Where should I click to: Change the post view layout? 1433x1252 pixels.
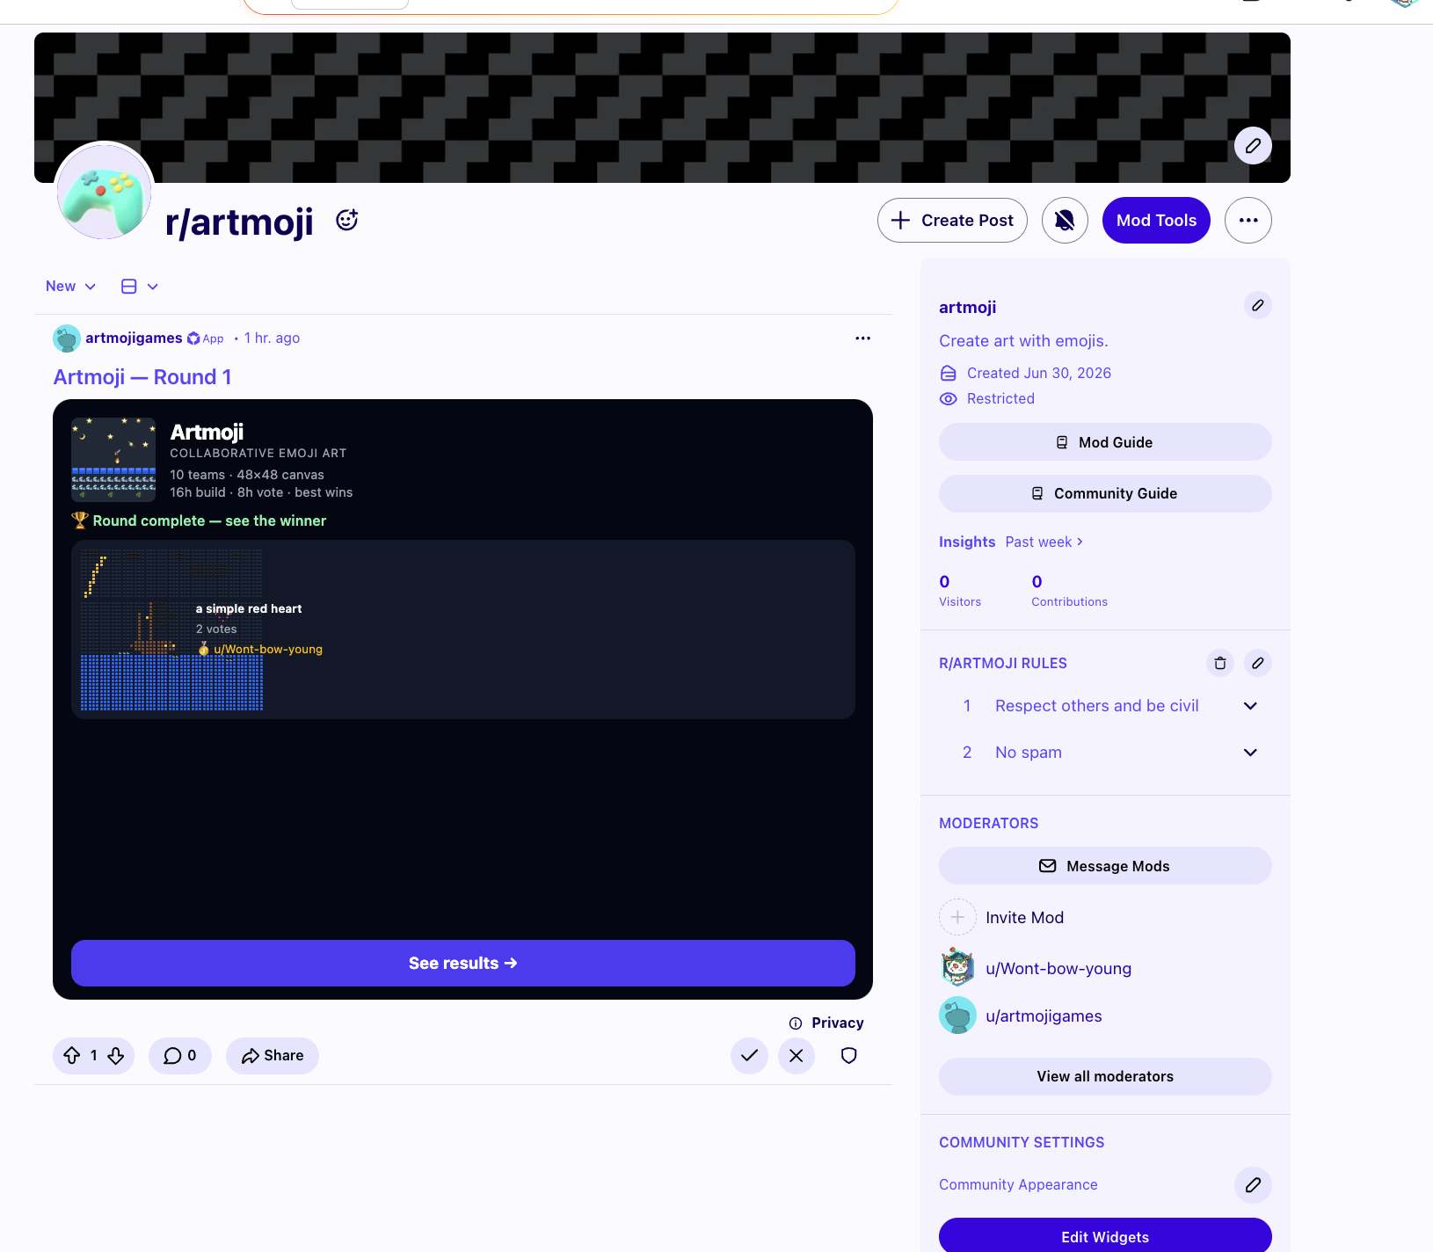tap(140, 287)
